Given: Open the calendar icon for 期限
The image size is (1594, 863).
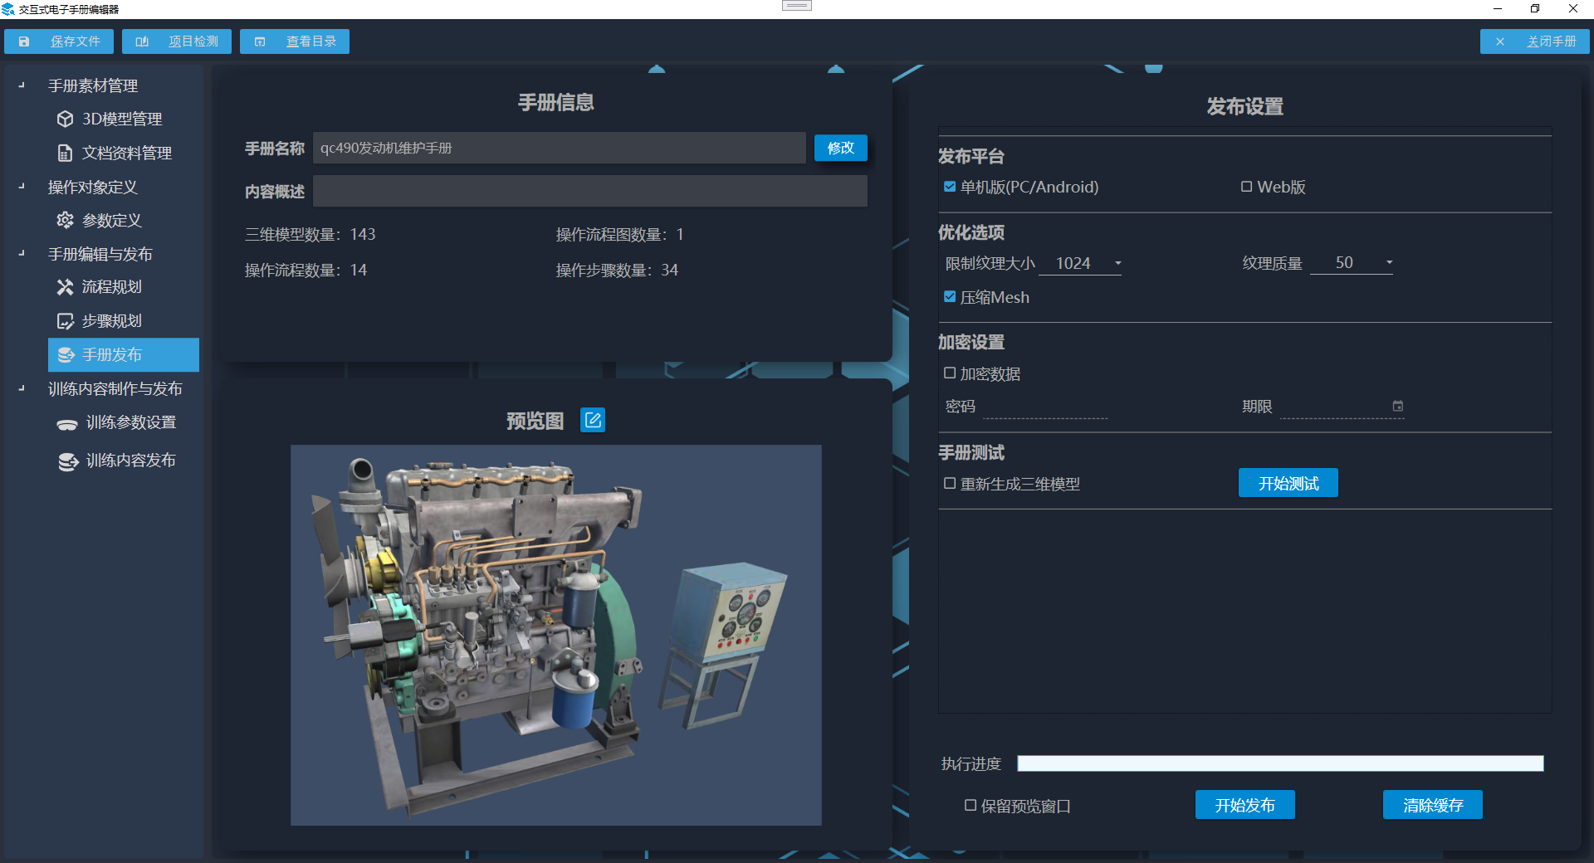Looking at the screenshot, I should (x=1397, y=407).
